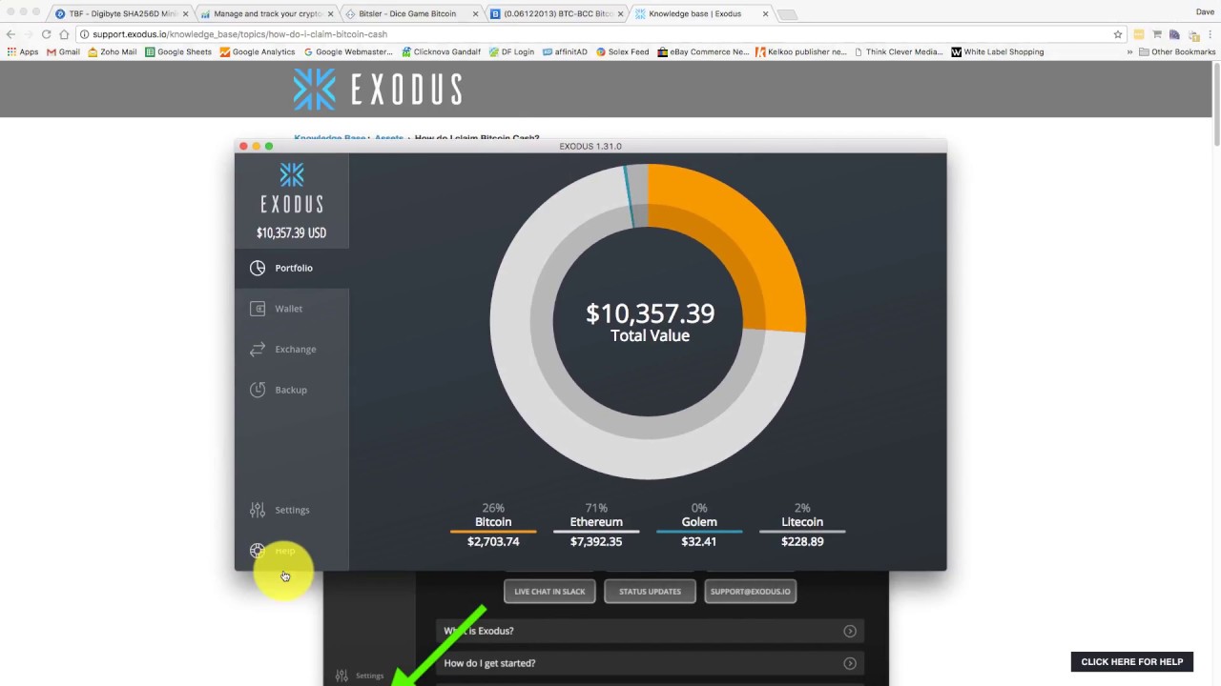Open Clicknova Gandalf bookmark
Image resolution: width=1221 pixels, height=686 pixels.
tap(441, 51)
